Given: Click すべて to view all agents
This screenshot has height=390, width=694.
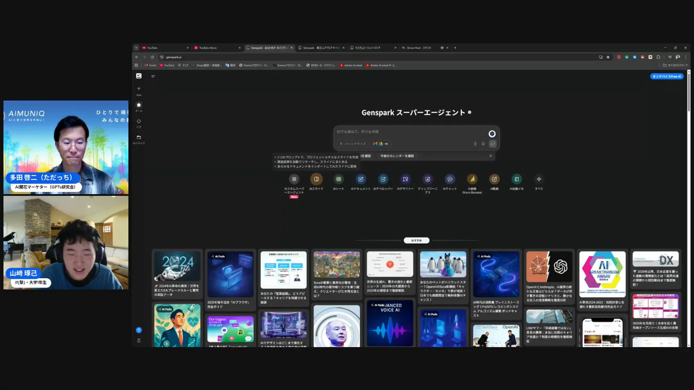Looking at the screenshot, I should pos(539,179).
